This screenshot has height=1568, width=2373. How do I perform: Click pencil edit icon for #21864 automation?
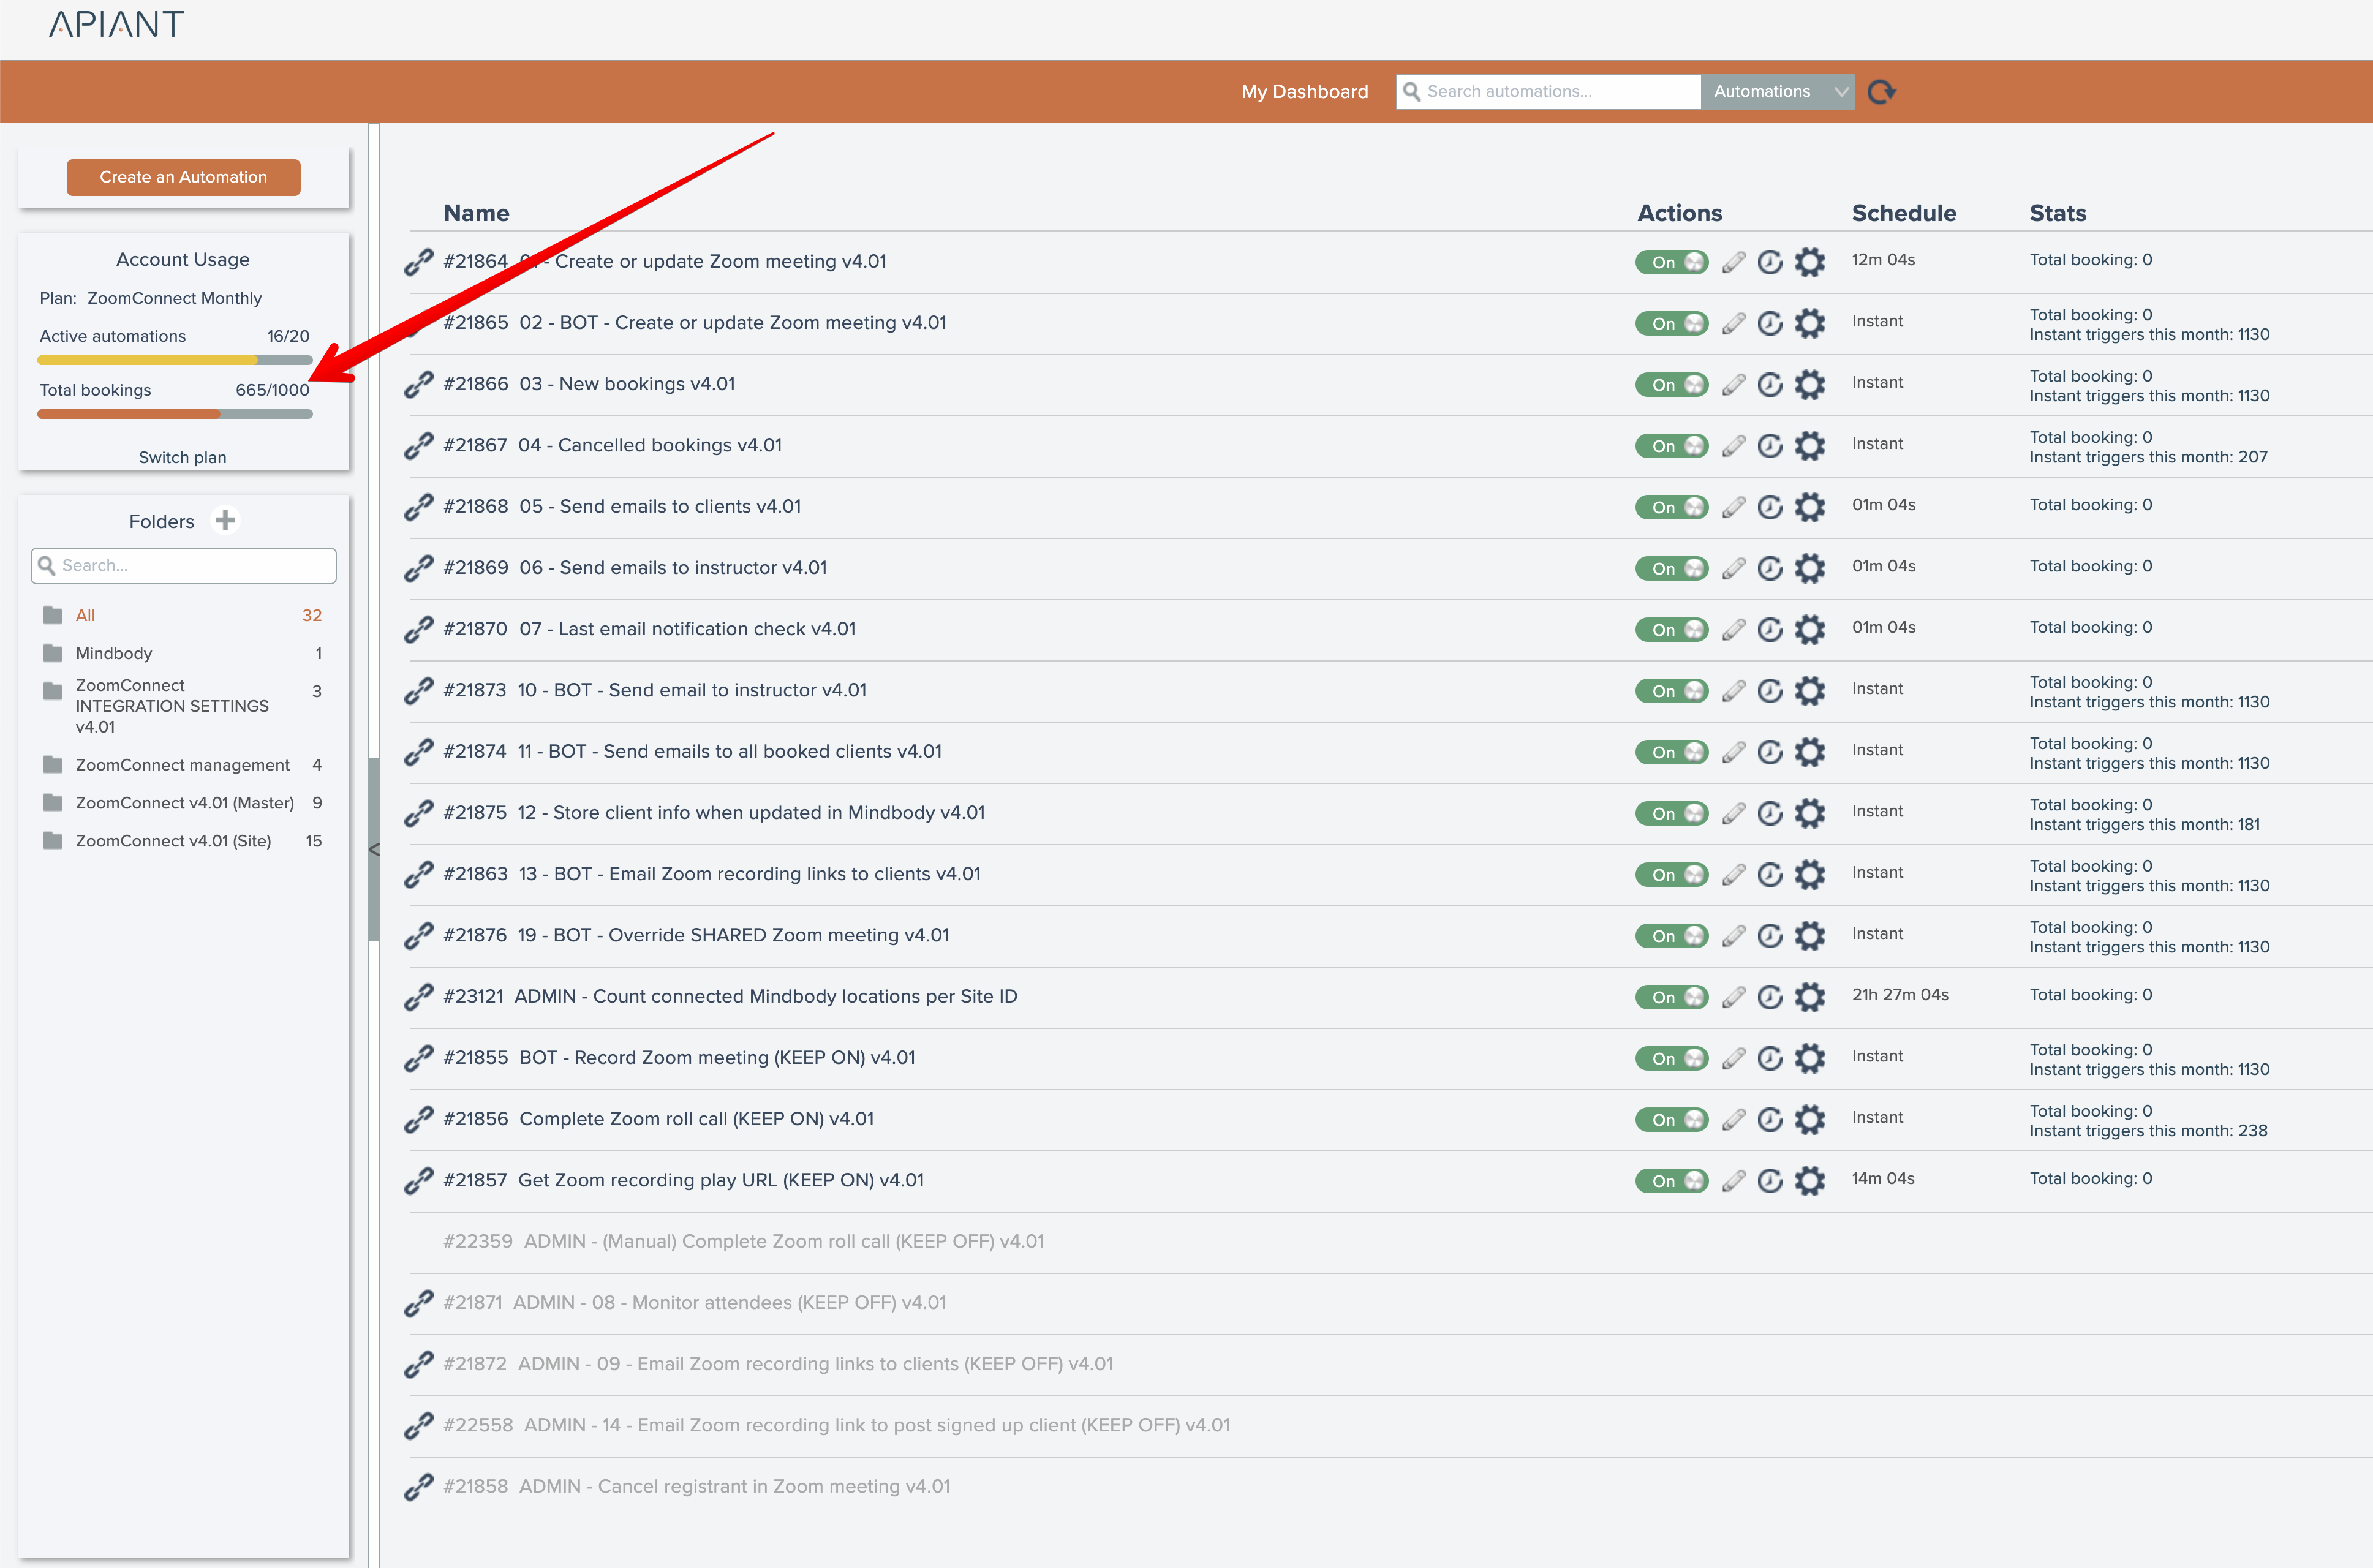(x=1733, y=262)
